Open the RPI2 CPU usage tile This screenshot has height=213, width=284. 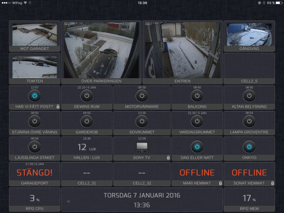[34, 200]
